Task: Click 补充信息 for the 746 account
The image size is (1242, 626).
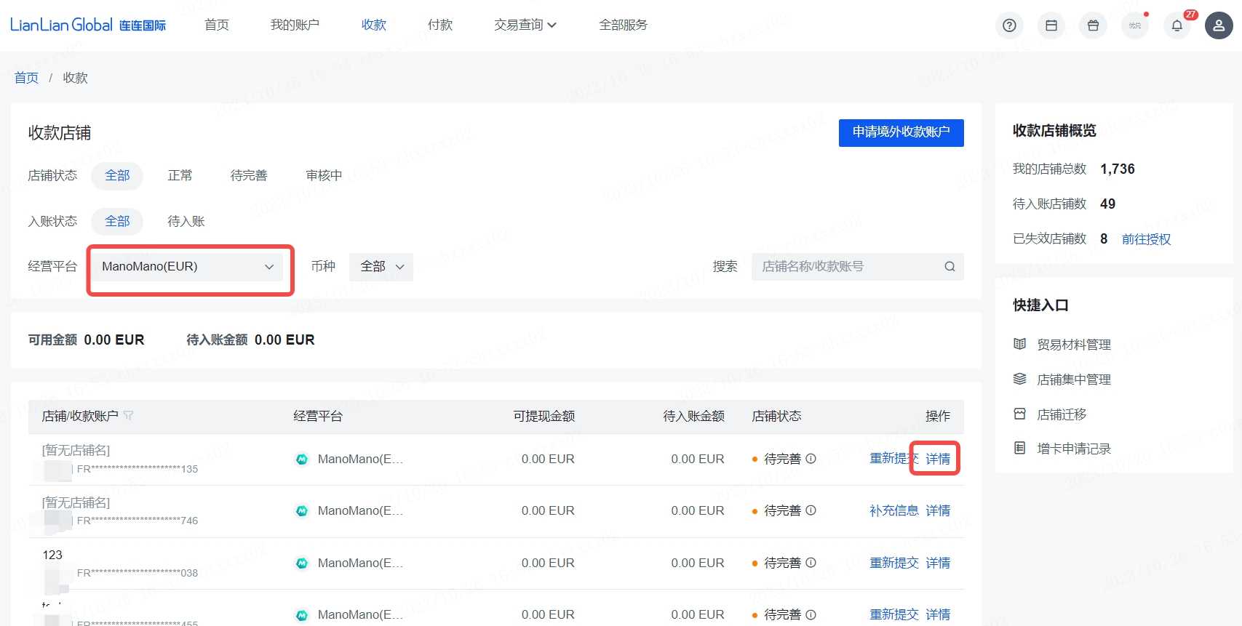Action: pos(894,510)
